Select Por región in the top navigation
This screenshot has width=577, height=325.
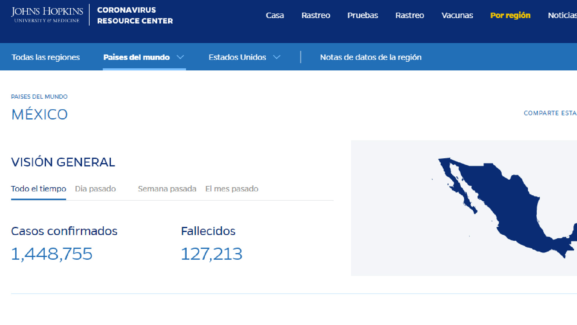pos(510,15)
